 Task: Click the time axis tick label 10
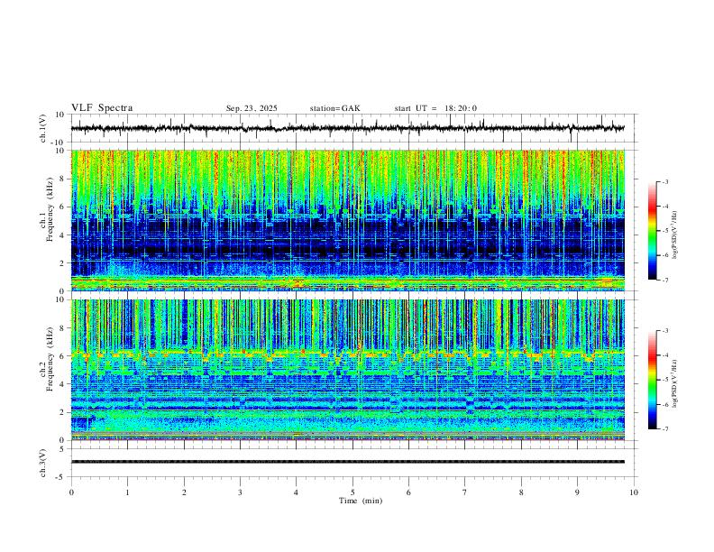pyautogui.click(x=634, y=492)
